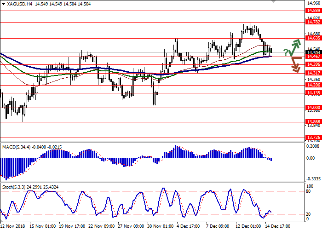Click the green question mark
This screenshot has height=230, width=322.
click(x=285, y=52)
